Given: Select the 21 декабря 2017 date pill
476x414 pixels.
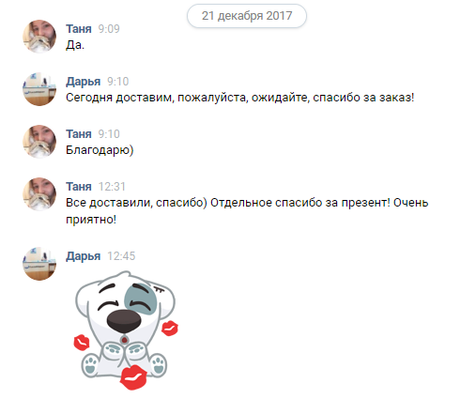Looking at the screenshot, I should tap(247, 16).
